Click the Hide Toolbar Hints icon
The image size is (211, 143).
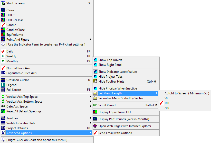coord(95,82)
